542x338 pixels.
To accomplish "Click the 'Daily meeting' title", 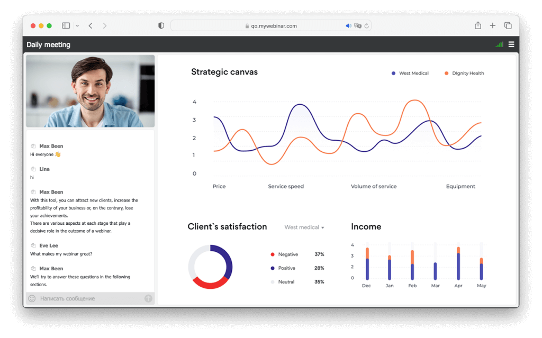I will [48, 44].
